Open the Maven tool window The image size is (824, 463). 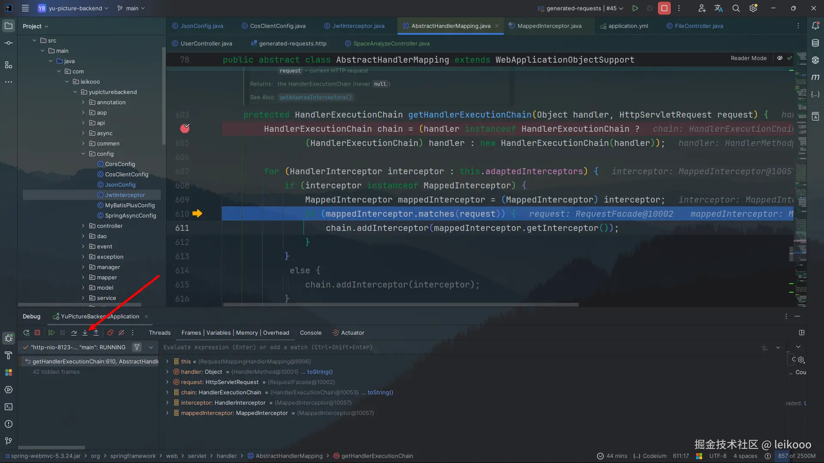815,77
